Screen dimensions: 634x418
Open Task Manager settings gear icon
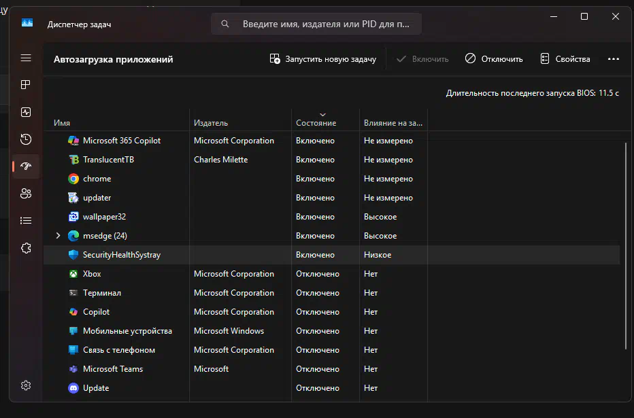[x=26, y=385]
